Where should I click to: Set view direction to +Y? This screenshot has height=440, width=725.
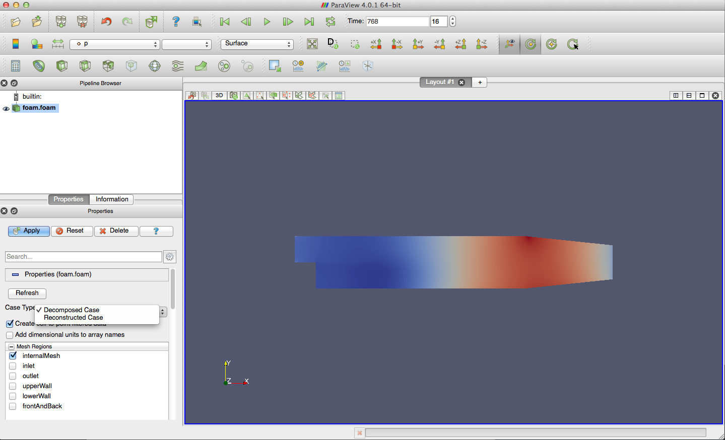coord(418,44)
